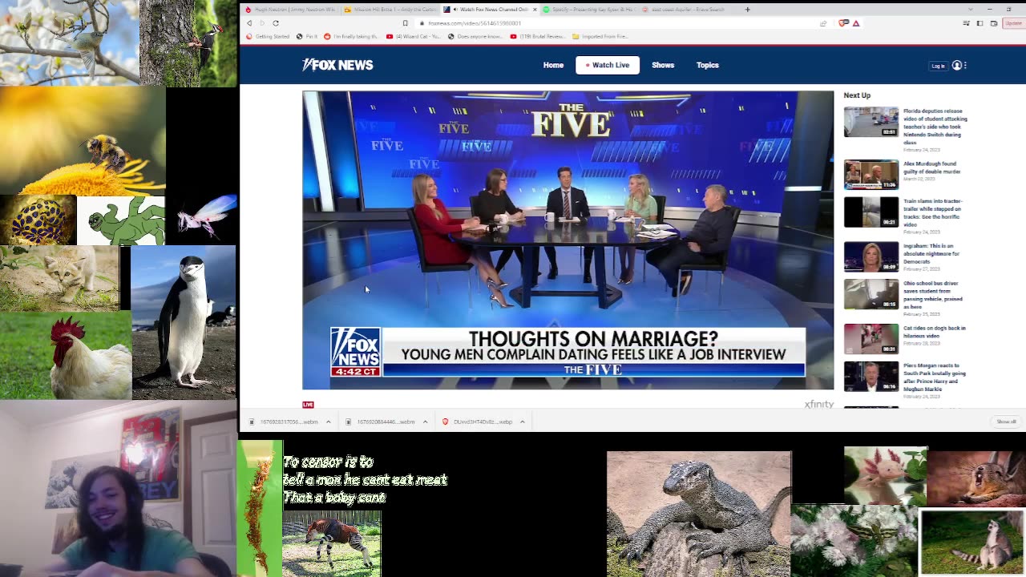Open the Imported From Firefox bookmark folder
1026x577 pixels.
[x=601, y=36]
